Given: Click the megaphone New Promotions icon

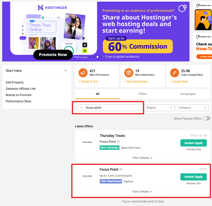Looking at the screenshot, I should 83,73.
